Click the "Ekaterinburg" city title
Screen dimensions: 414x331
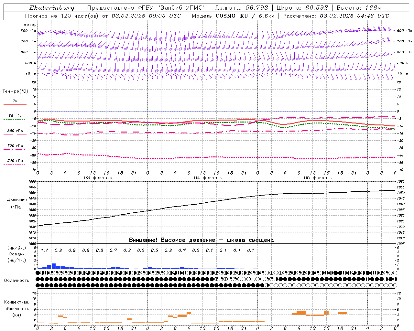(52, 8)
